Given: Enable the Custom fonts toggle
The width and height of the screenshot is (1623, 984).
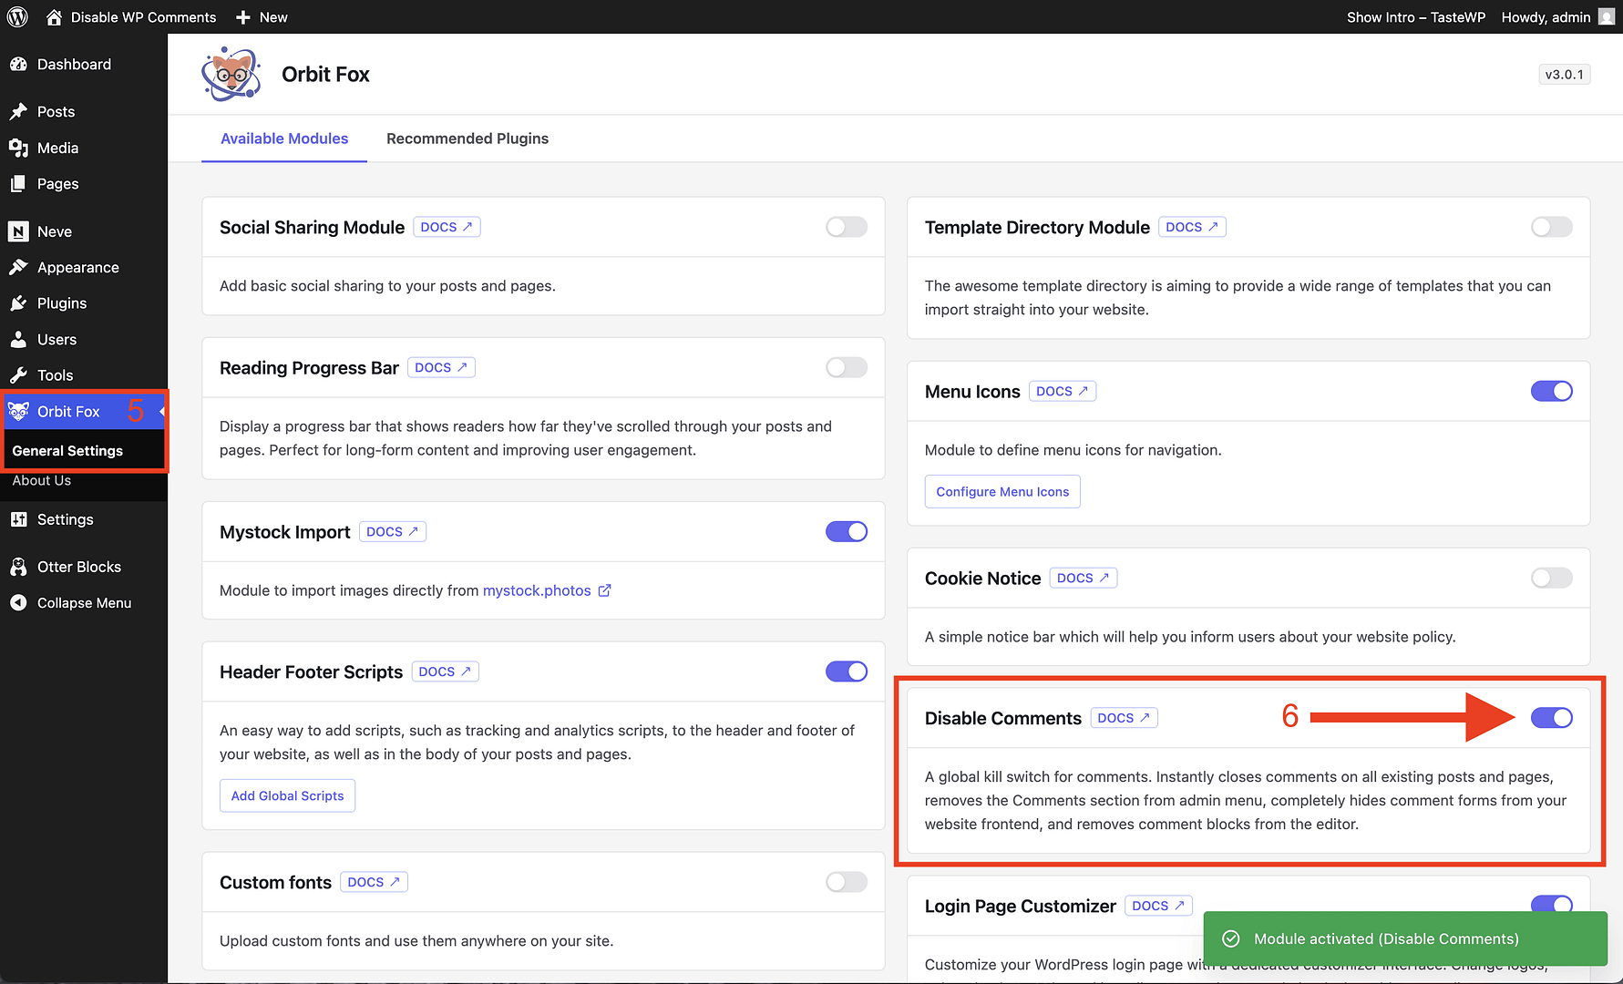Looking at the screenshot, I should (847, 882).
